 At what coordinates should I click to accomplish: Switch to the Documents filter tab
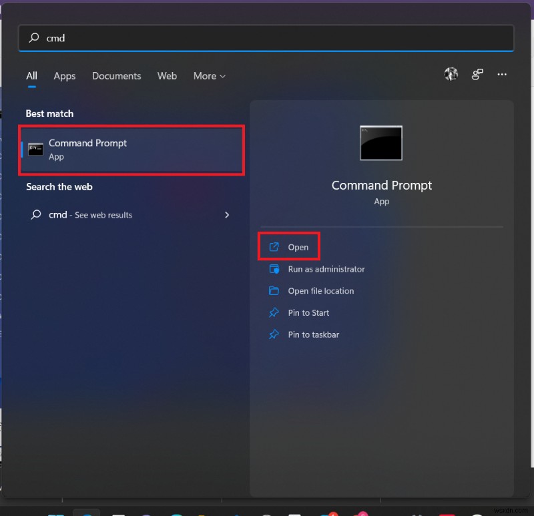[x=116, y=76]
